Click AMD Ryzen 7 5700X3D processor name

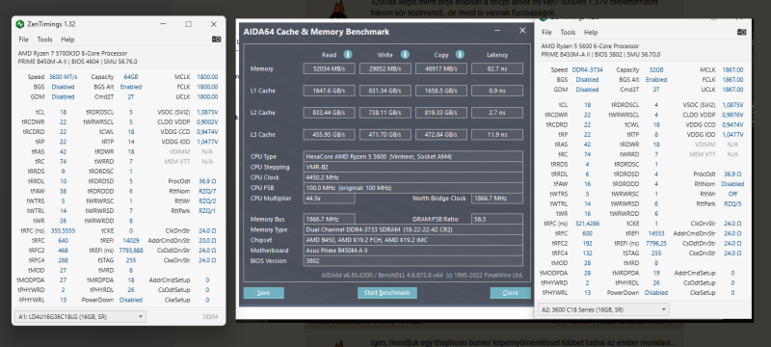(73, 54)
